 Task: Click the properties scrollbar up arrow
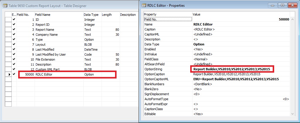292,14
